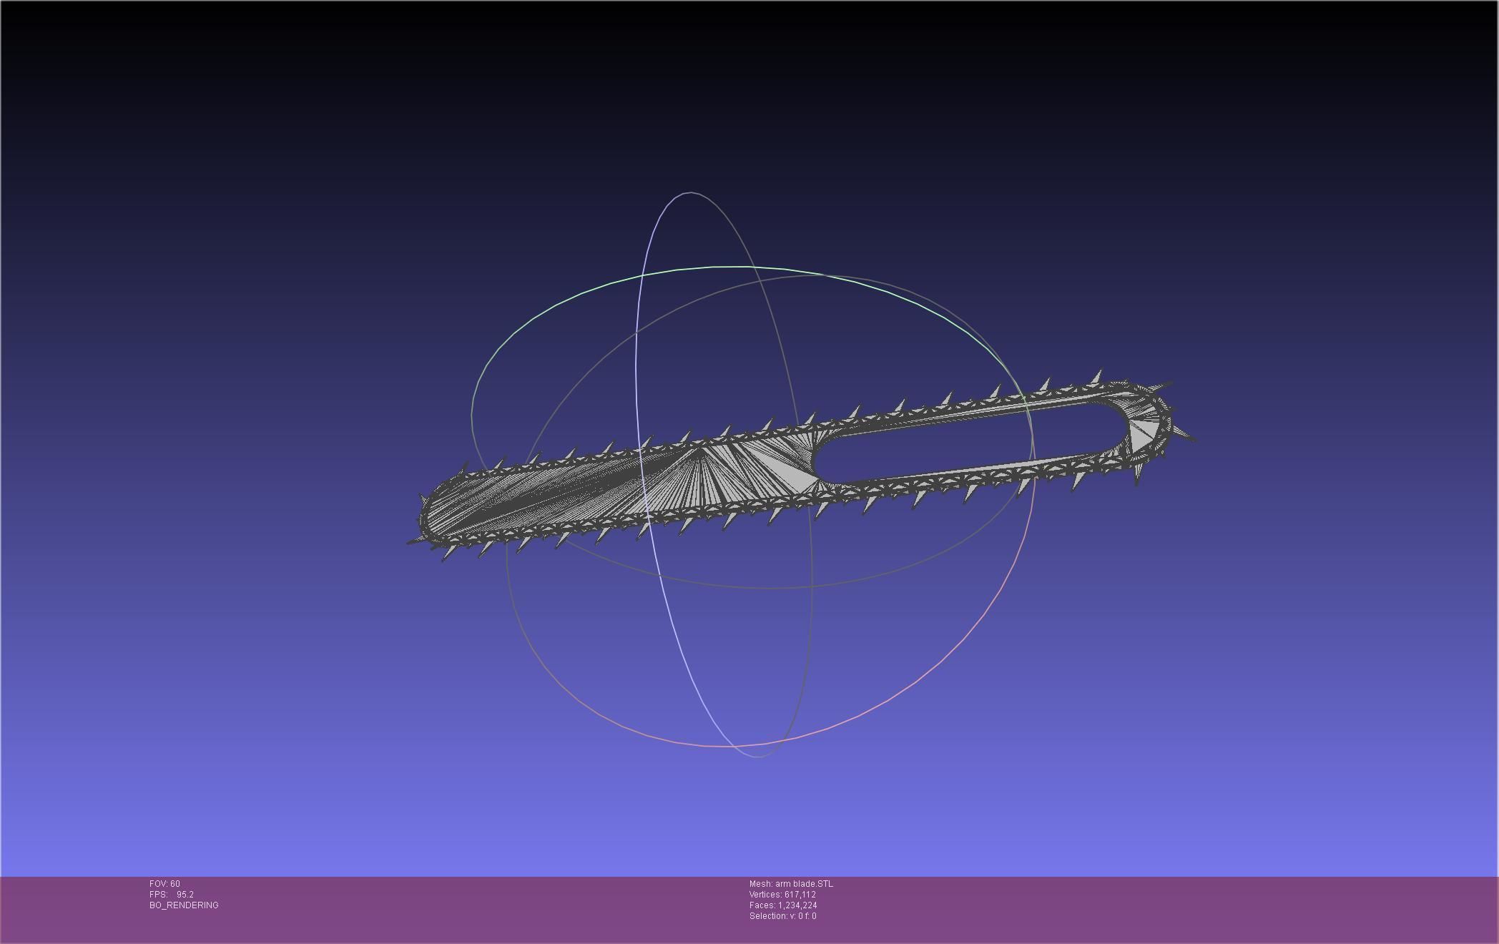Select the FOV: 60 readout

164,884
